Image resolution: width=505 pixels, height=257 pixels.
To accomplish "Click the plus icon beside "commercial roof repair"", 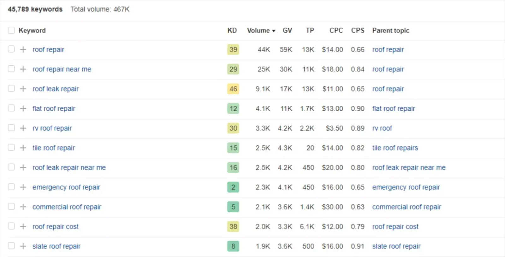I will (x=23, y=207).
